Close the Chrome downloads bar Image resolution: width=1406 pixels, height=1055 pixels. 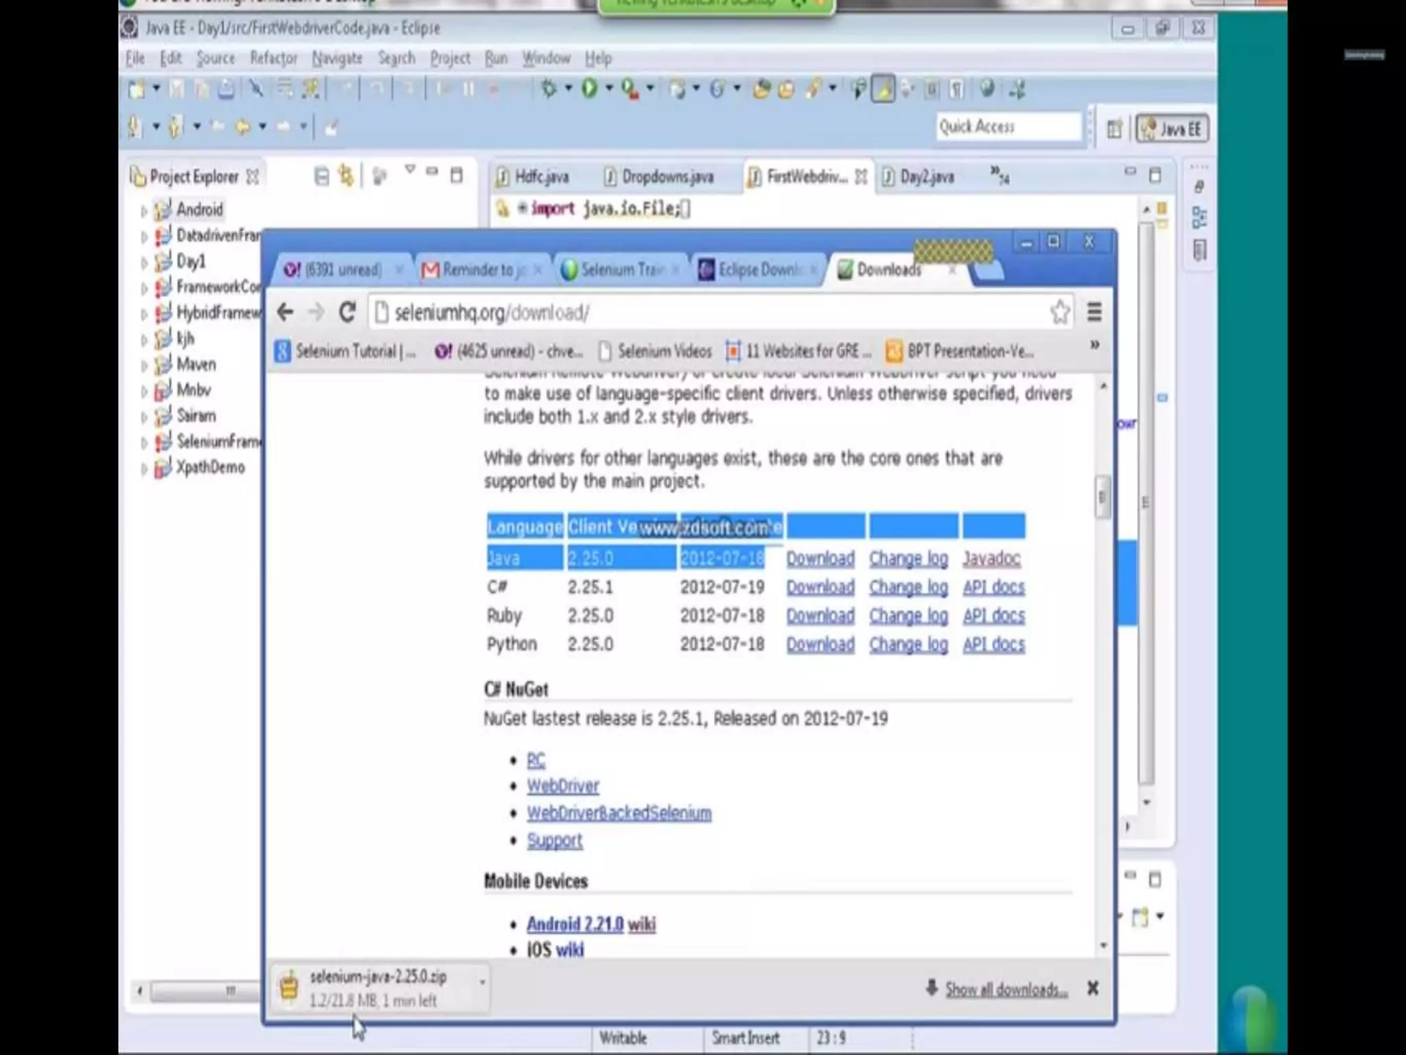point(1093,988)
